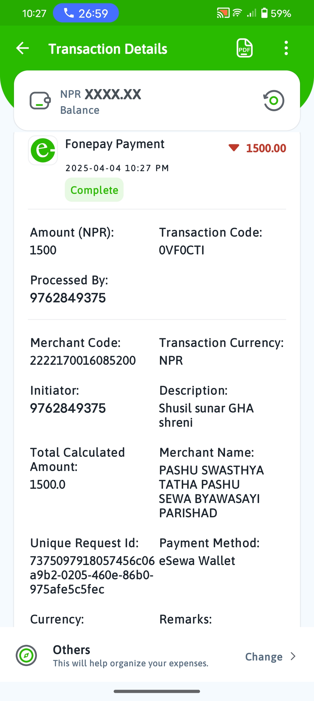314x701 pixels.
Task: Expand category options via chevron arrow
Action: click(x=293, y=656)
